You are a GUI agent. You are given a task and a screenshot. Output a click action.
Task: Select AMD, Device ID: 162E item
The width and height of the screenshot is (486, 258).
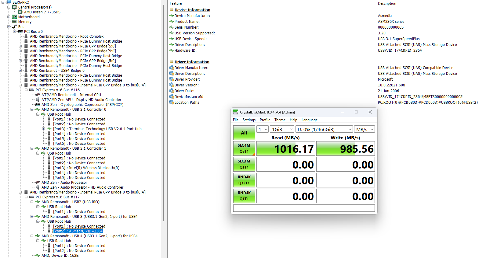coord(60,255)
